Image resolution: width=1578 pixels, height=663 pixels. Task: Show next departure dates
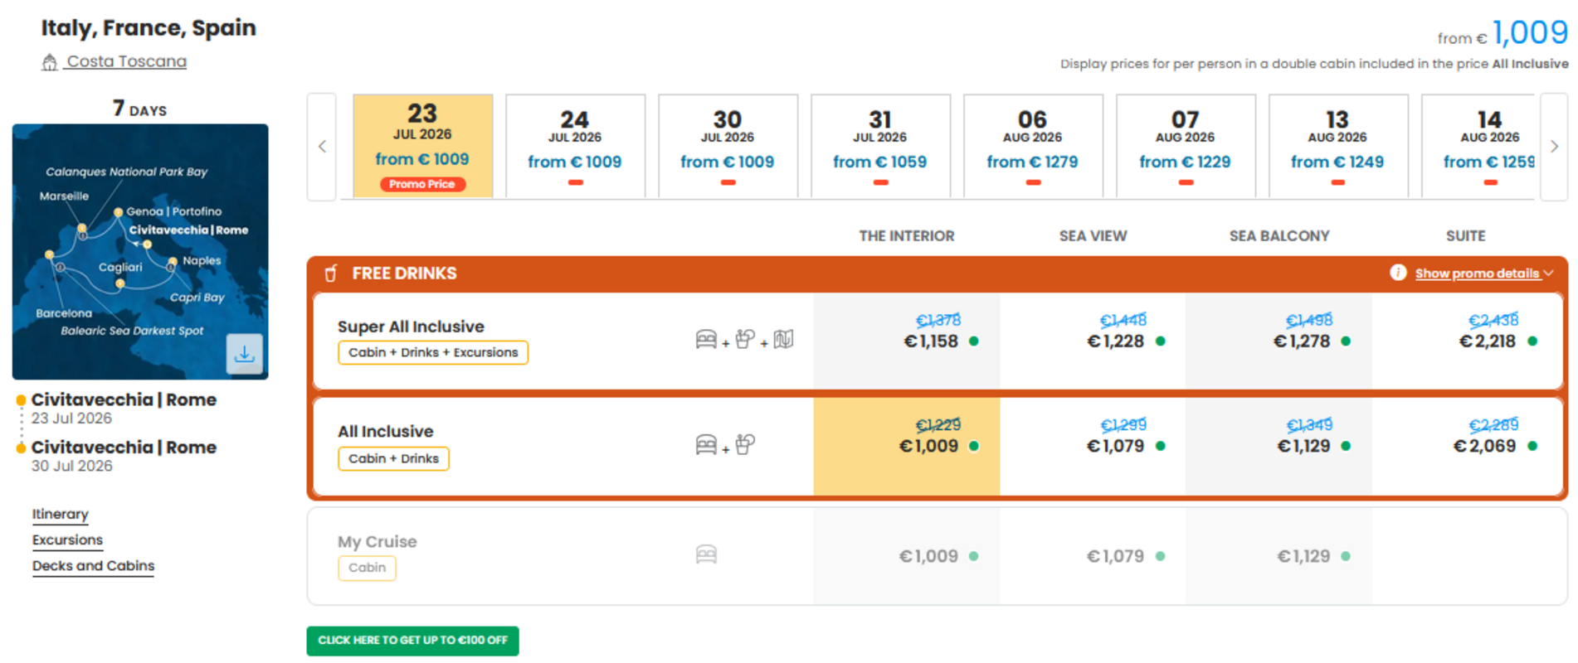pos(1554,147)
